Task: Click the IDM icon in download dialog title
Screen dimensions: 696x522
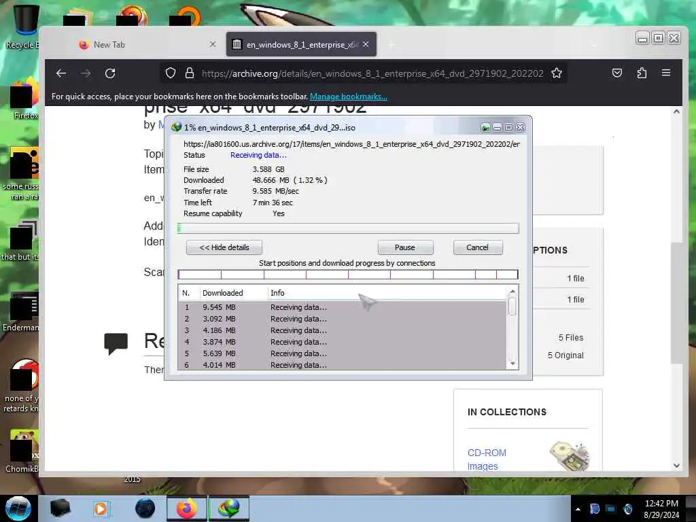Action: [176, 127]
